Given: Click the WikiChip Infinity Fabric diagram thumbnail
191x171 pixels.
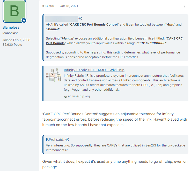Looking at the screenshot, I should [54, 74].
